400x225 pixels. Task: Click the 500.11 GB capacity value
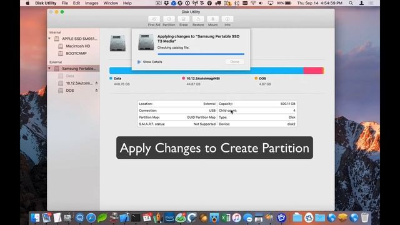pyautogui.click(x=287, y=104)
